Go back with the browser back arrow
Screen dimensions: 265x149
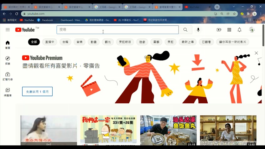(4, 14)
